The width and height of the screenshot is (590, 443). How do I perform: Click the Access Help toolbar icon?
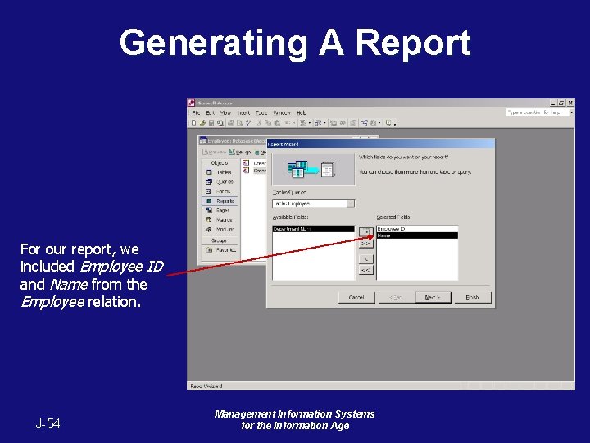click(x=388, y=123)
